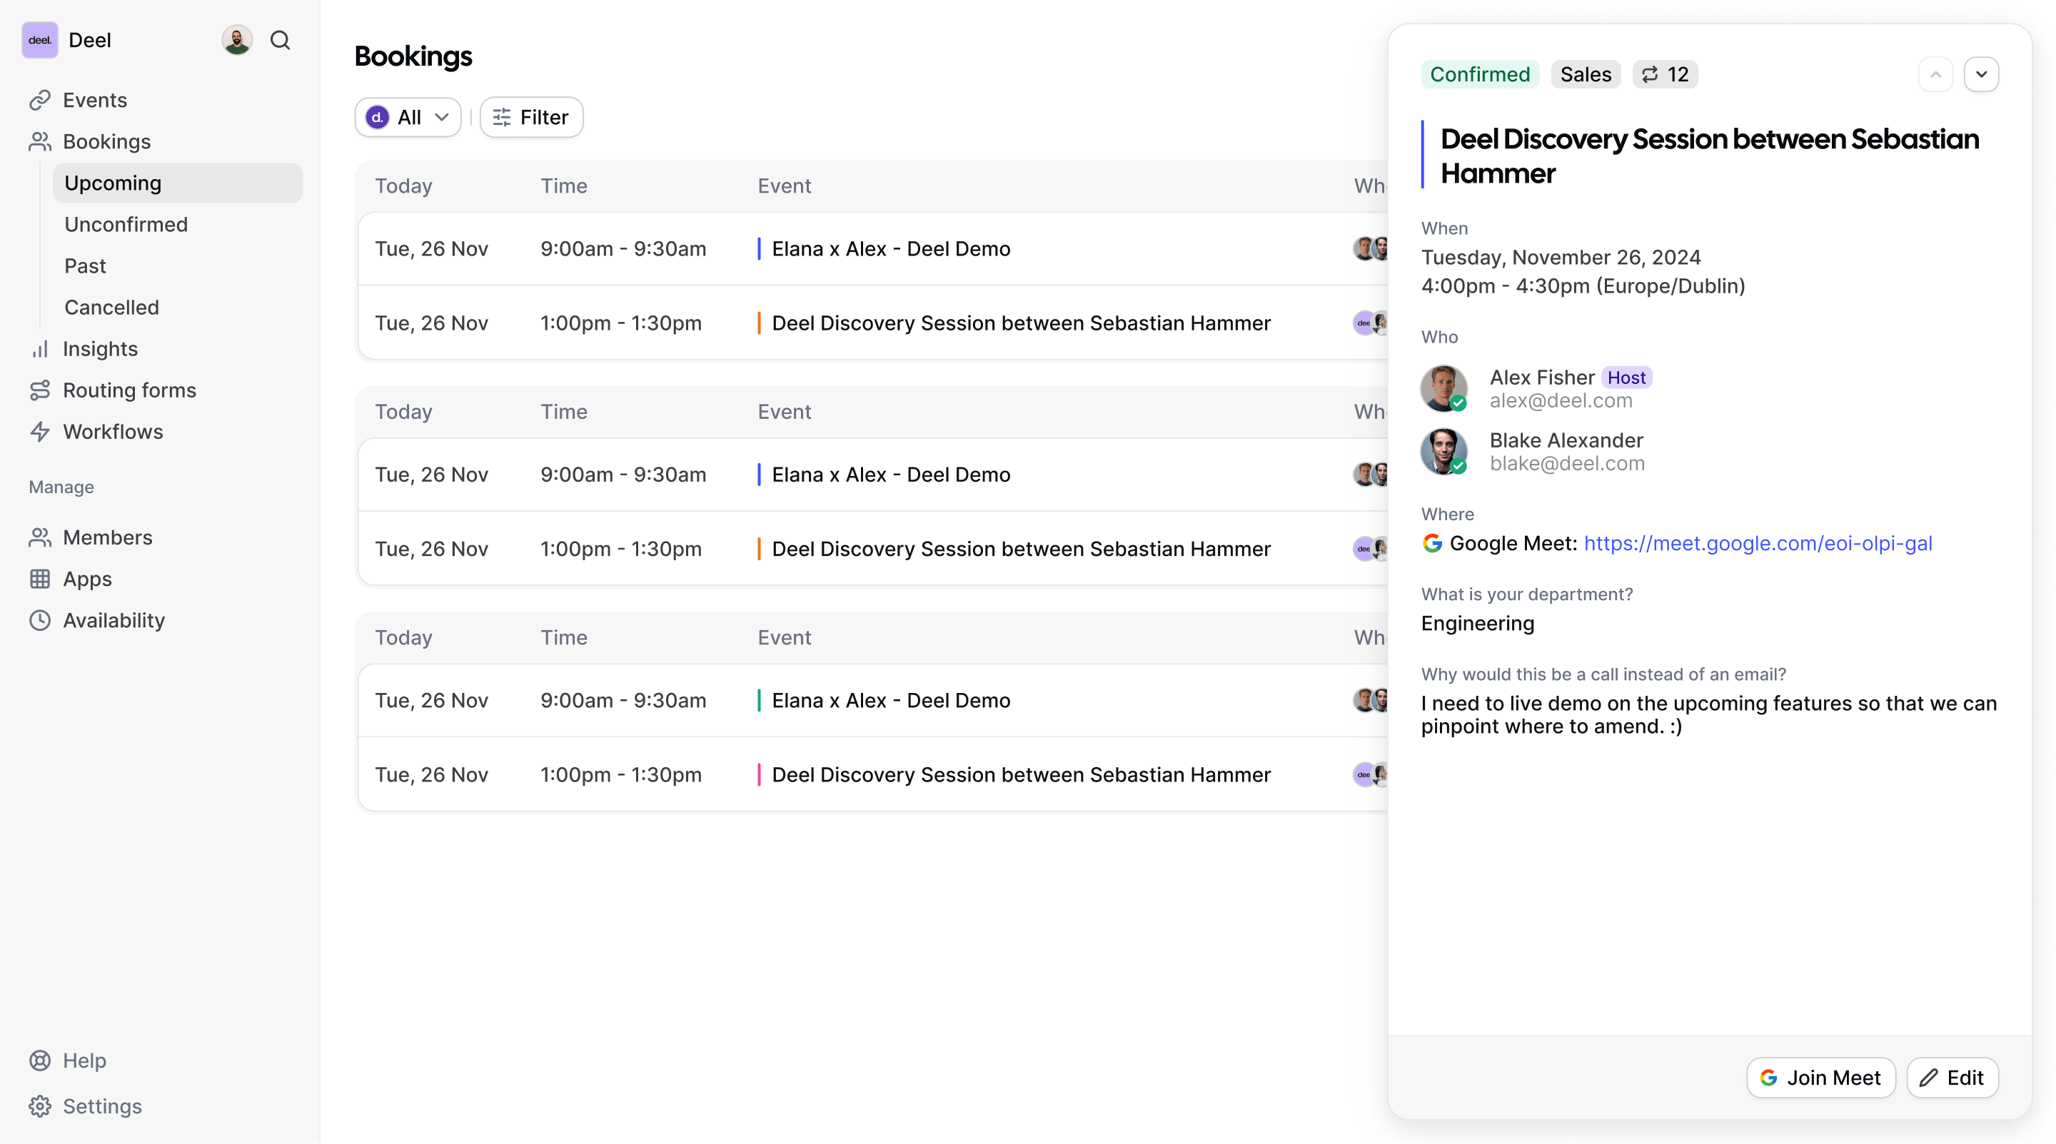Image resolution: width=2056 pixels, height=1144 pixels.
Task: Click the Filter button
Action: coord(532,117)
